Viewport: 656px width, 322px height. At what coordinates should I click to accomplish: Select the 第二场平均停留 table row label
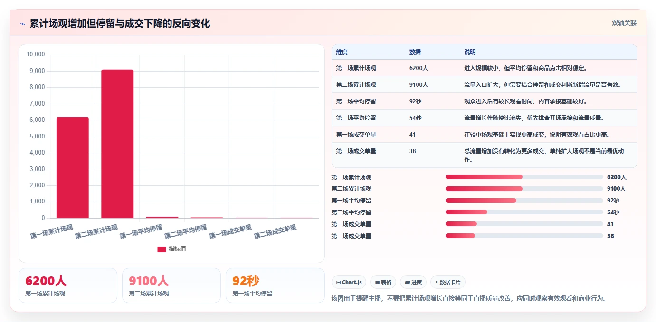point(356,118)
